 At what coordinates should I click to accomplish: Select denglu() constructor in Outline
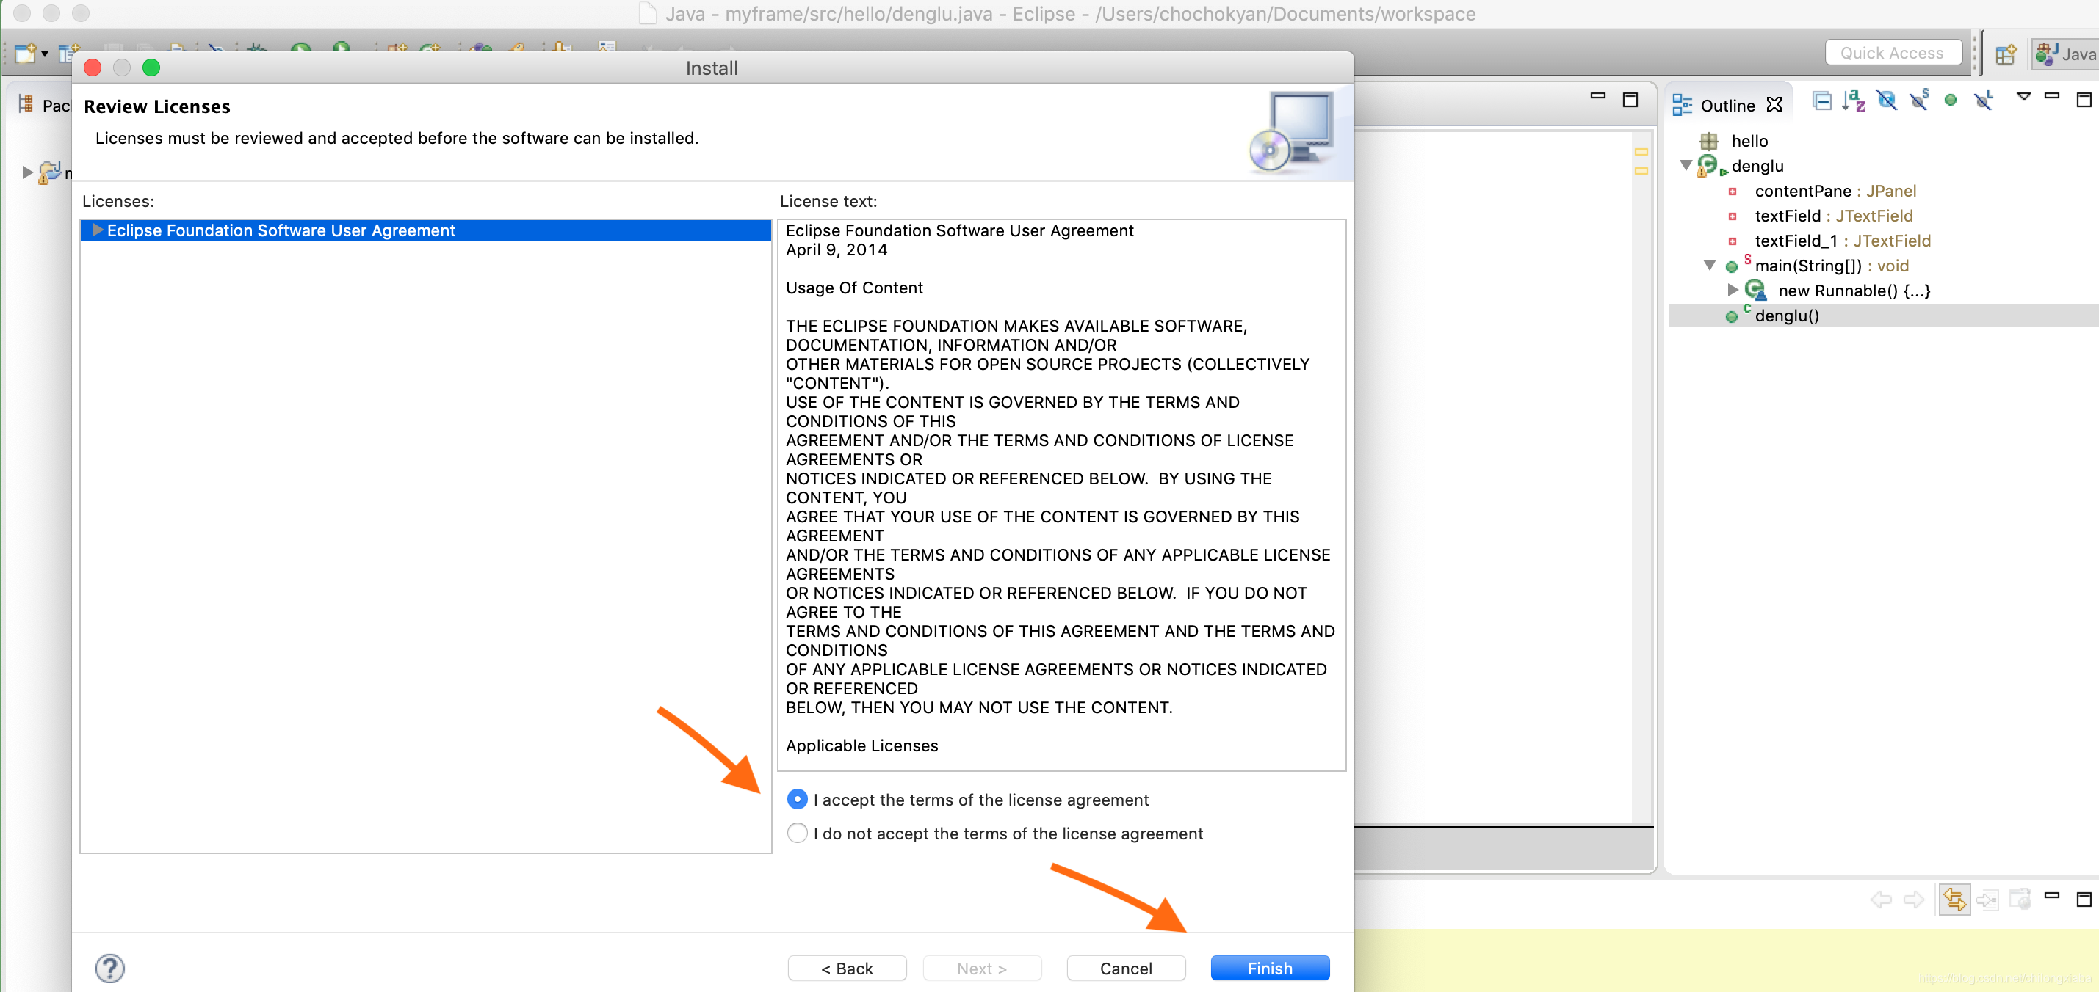[1786, 316]
